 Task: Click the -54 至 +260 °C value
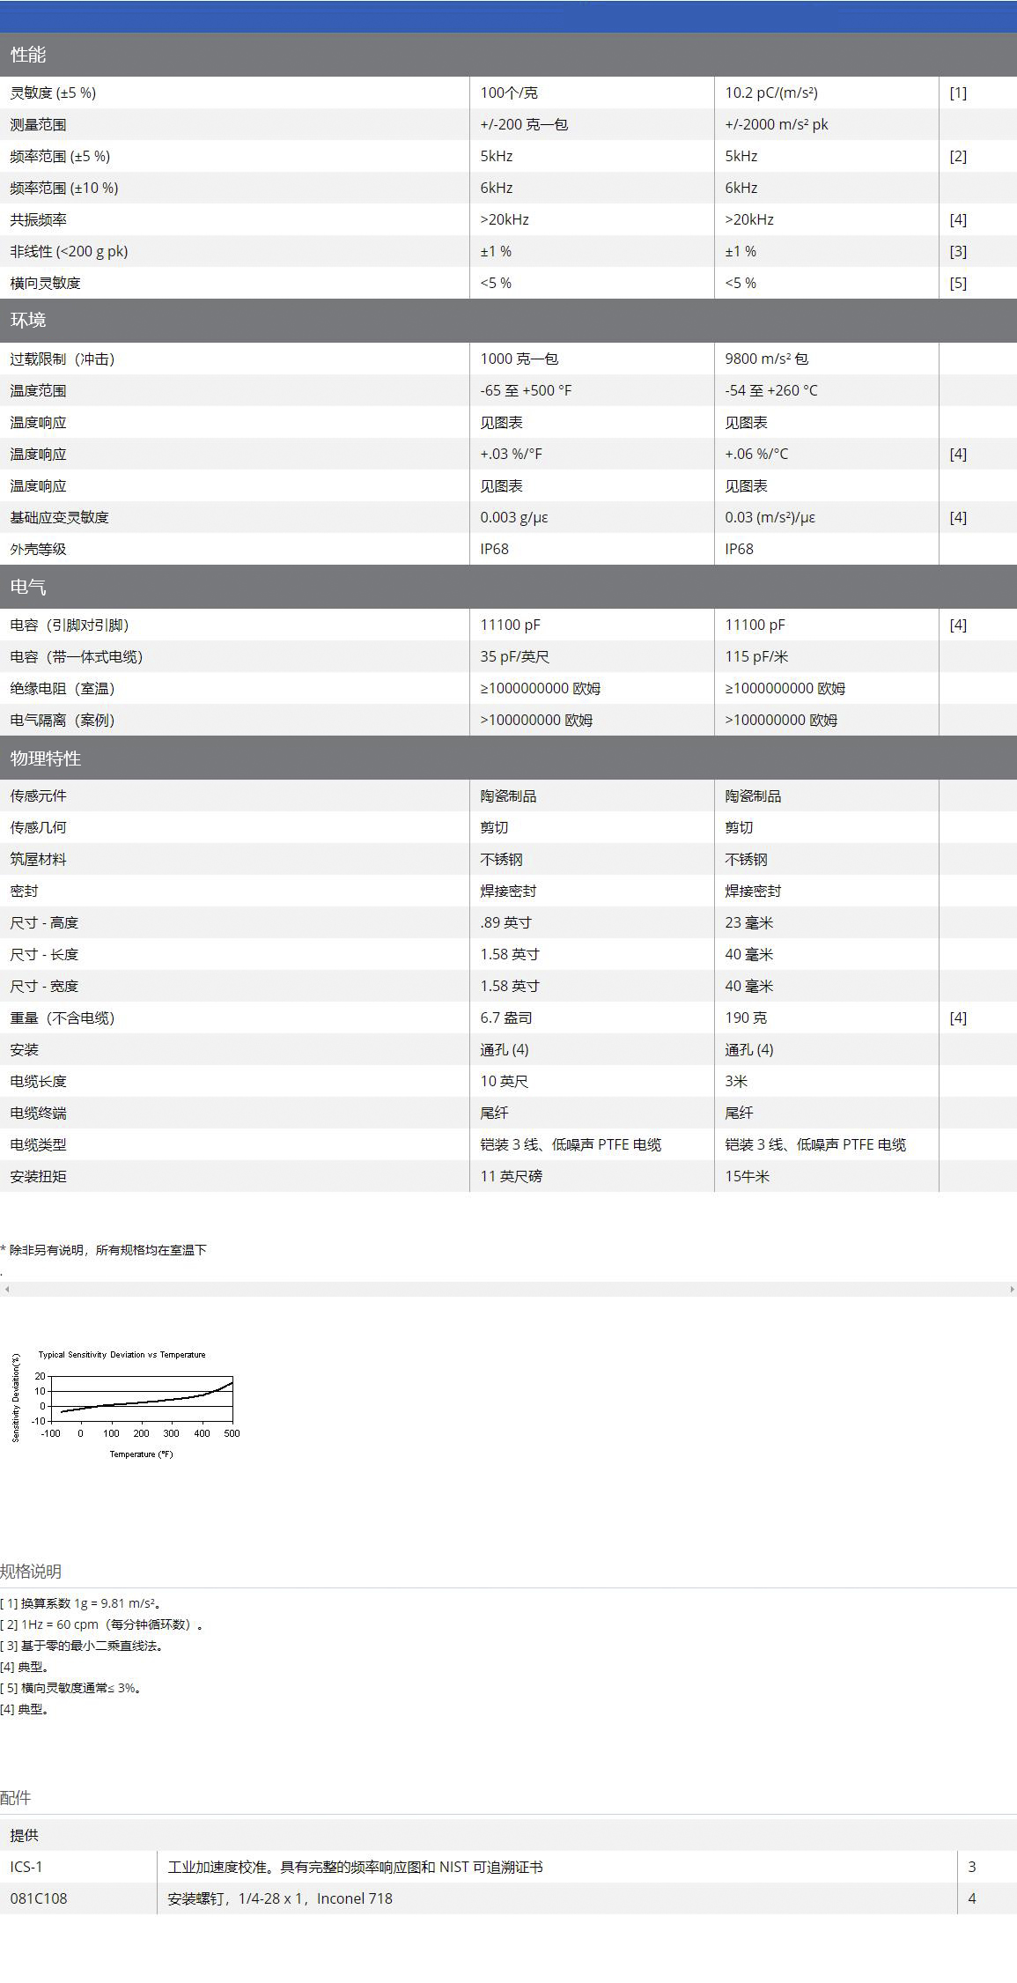[x=771, y=390]
